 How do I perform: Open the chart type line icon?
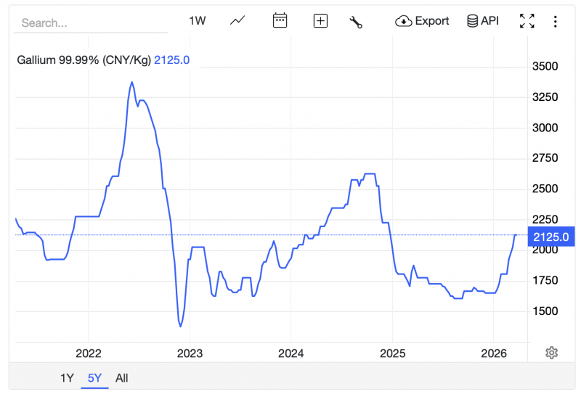[x=237, y=21]
